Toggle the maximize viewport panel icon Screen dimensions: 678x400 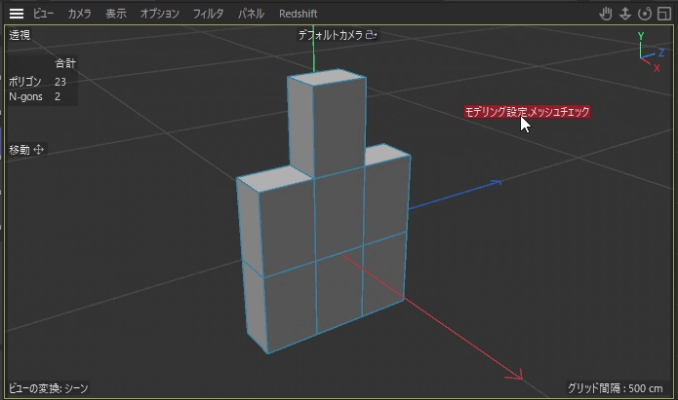pos(663,14)
